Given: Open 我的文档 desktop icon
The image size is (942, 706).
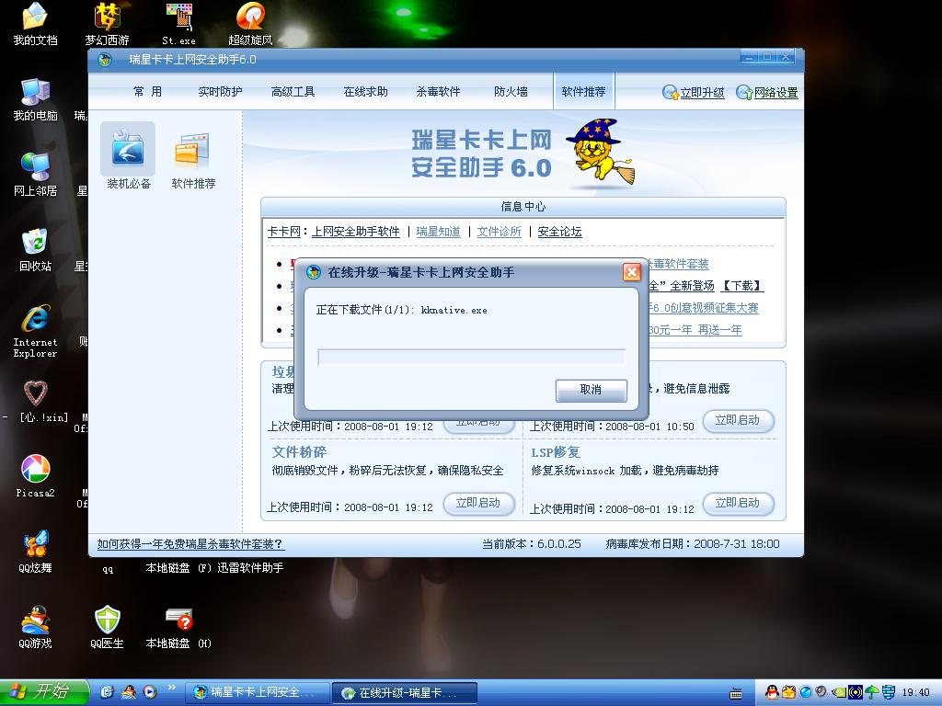Looking at the screenshot, I should tap(35, 25).
